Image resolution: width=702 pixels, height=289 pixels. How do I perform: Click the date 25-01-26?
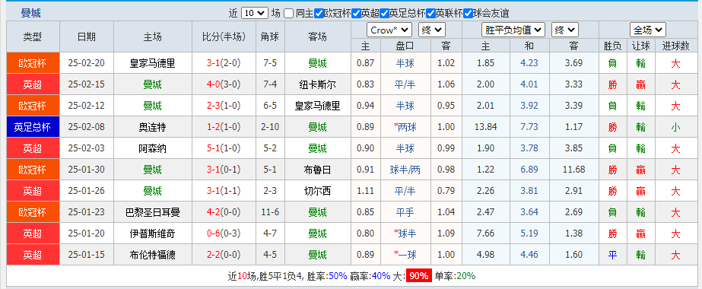click(x=87, y=191)
